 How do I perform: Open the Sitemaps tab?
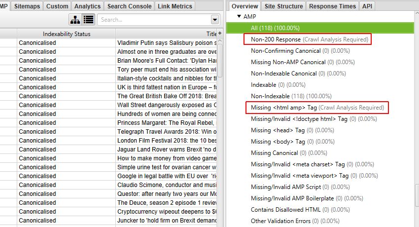coord(27,6)
